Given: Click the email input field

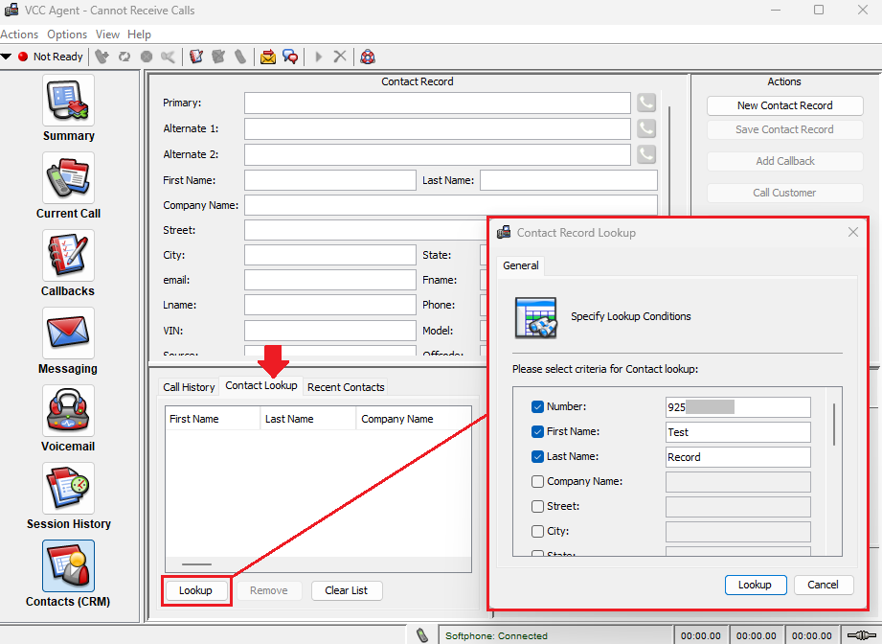Looking at the screenshot, I should [x=330, y=280].
